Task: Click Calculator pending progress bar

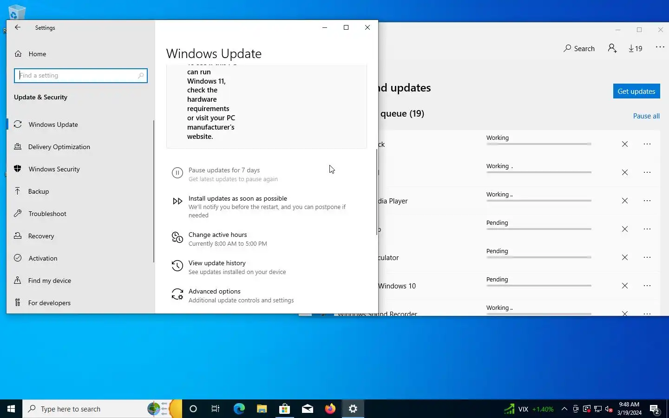Action: [x=539, y=257]
